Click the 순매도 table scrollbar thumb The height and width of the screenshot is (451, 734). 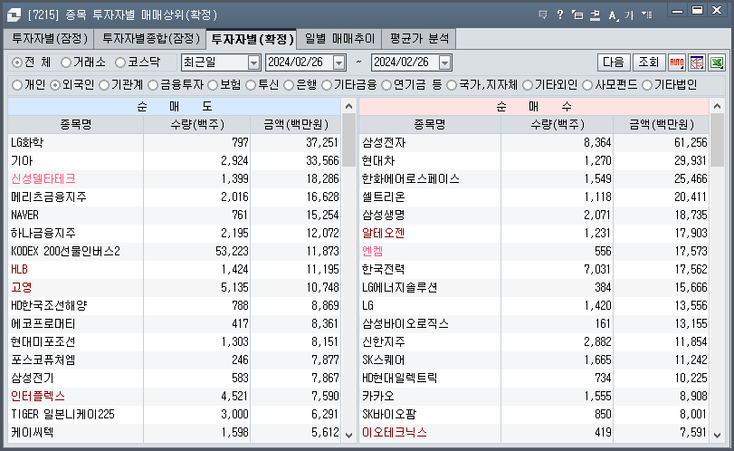348,140
